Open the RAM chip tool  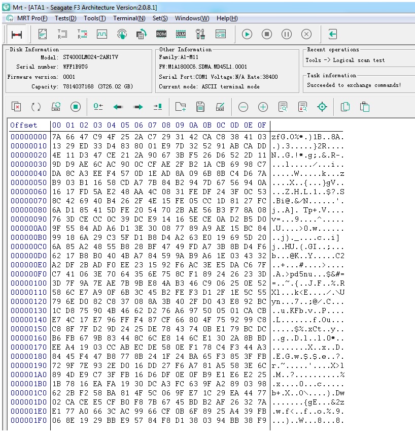pos(181,34)
